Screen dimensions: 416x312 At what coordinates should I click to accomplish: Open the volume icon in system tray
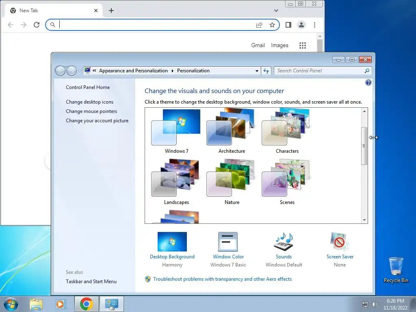(375, 304)
